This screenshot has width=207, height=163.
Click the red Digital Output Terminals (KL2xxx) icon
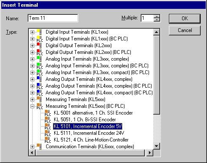coord(39,45)
